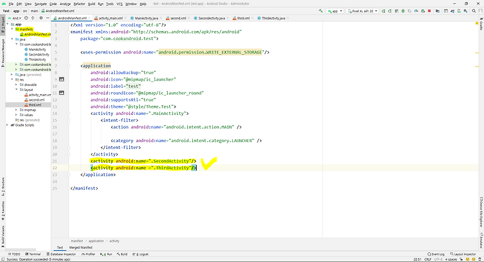Click the green Debug bug icon
Image resolution: width=484 pixels, height=262 pixels.
pos(403,11)
